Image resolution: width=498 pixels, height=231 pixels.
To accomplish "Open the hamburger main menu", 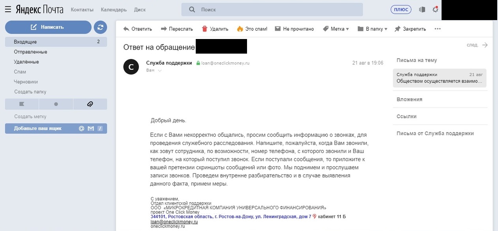I will (8, 9).
